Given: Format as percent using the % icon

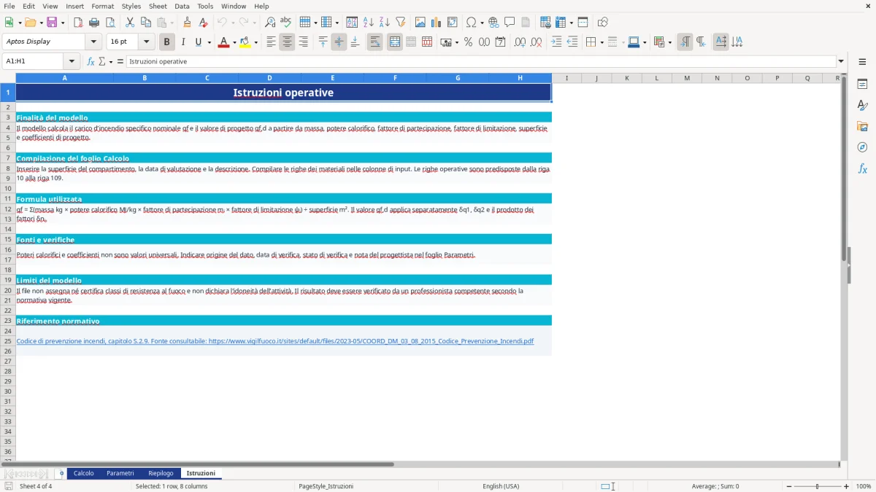Looking at the screenshot, I should coord(468,42).
